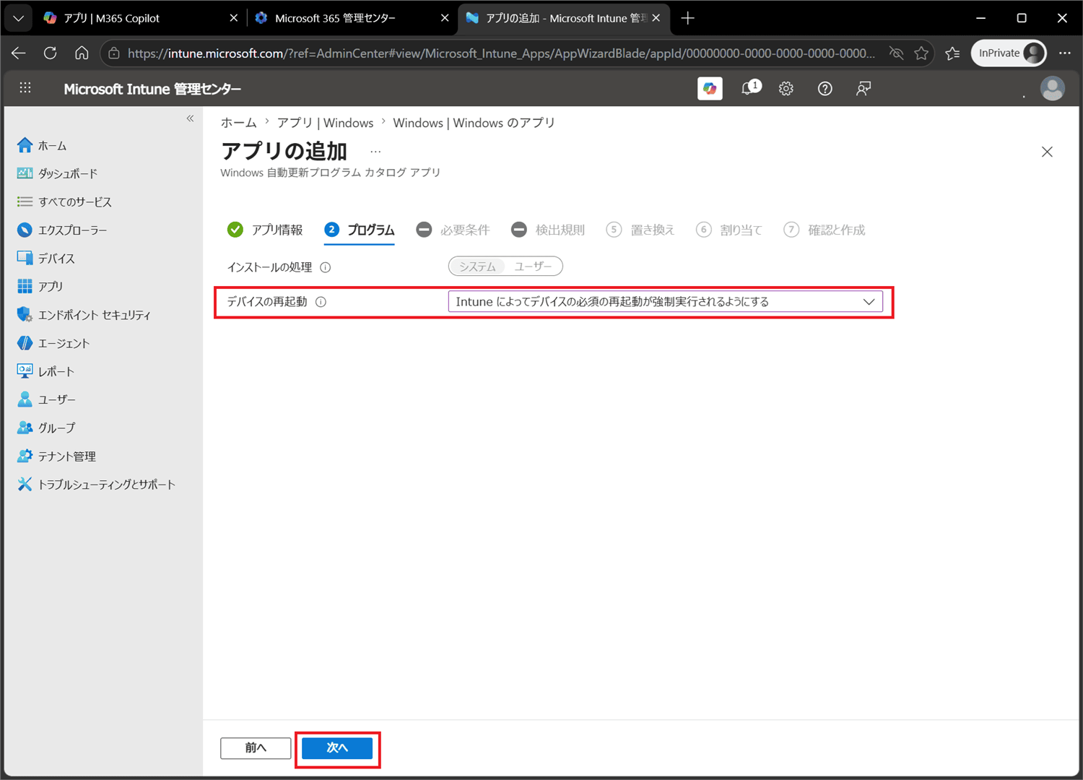Click the 次へ button
The width and height of the screenshot is (1083, 780).
point(337,747)
